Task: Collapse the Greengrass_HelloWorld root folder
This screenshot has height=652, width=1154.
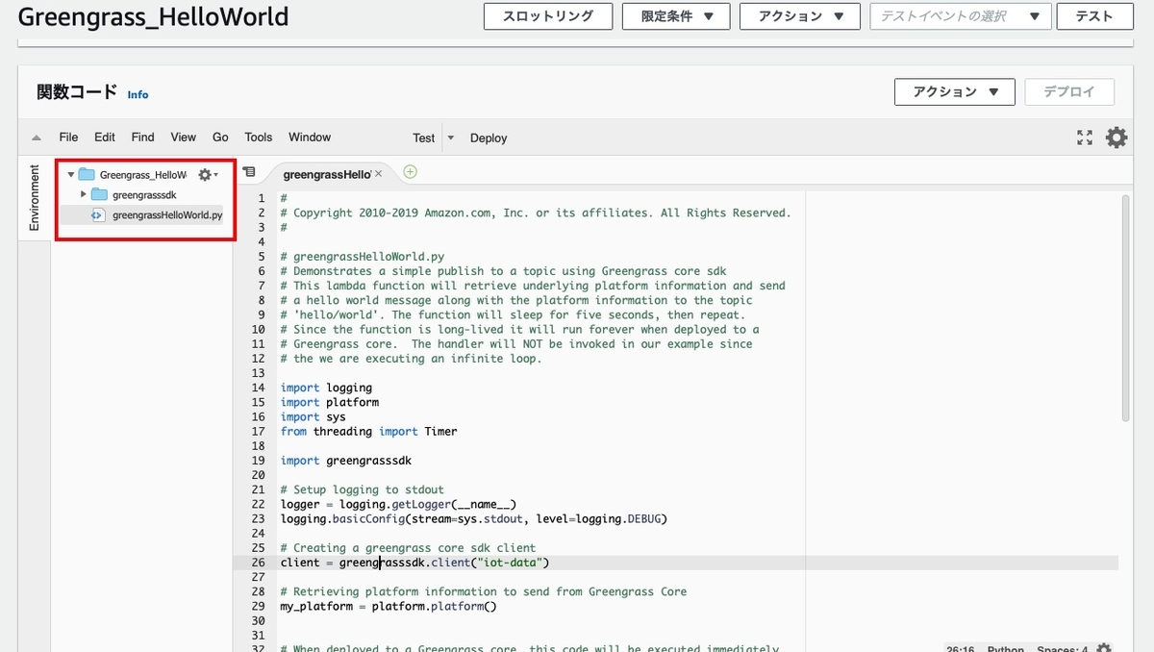Action: coord(71,175)
